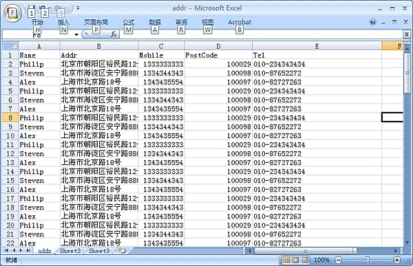Image resolution: width=413 pixels, height=266 pixels.
Task: Click the PostCode header cell
Action: tap(218, 55)
